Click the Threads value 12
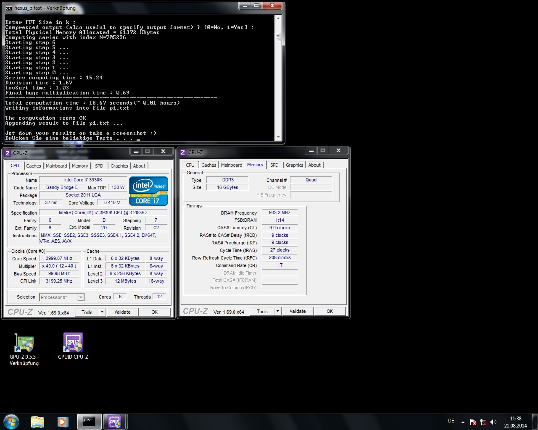Screen dimensions: 538x430 point(160,296)
